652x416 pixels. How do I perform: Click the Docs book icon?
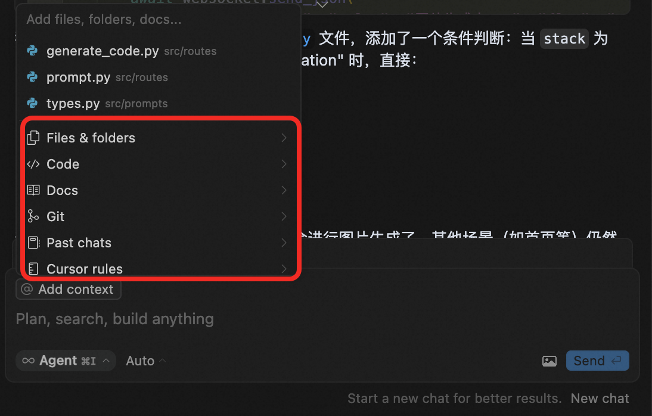pyautogui.click(x=33, y=190)
